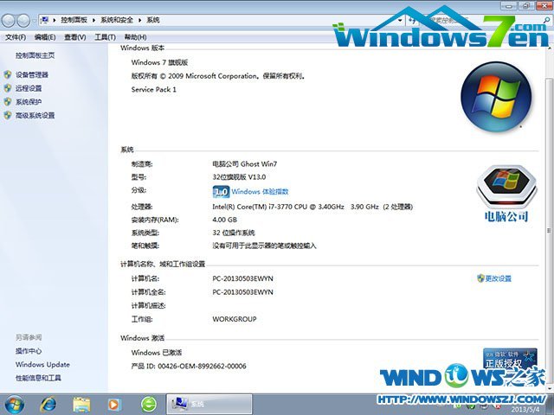The image size is (554, 415).
Task: Open 操作中心 link
Action: (x=29, y=351)
